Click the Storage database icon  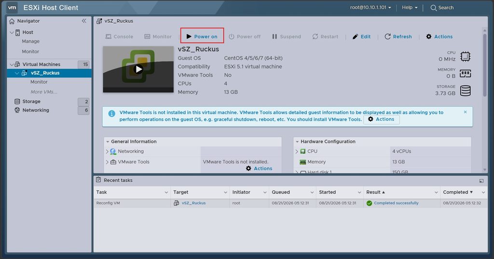pos(466,91)
